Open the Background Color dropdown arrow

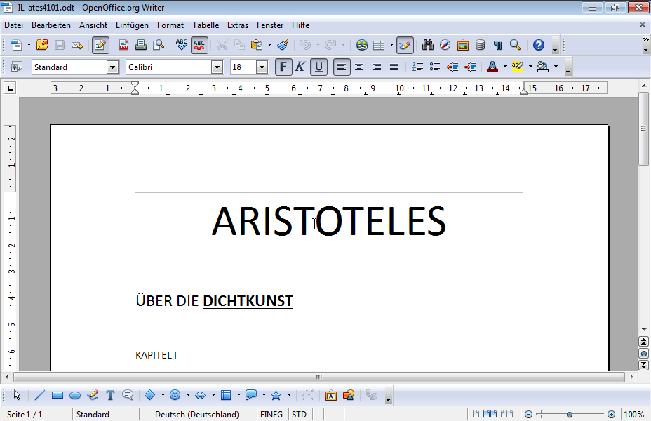point(556,67)
